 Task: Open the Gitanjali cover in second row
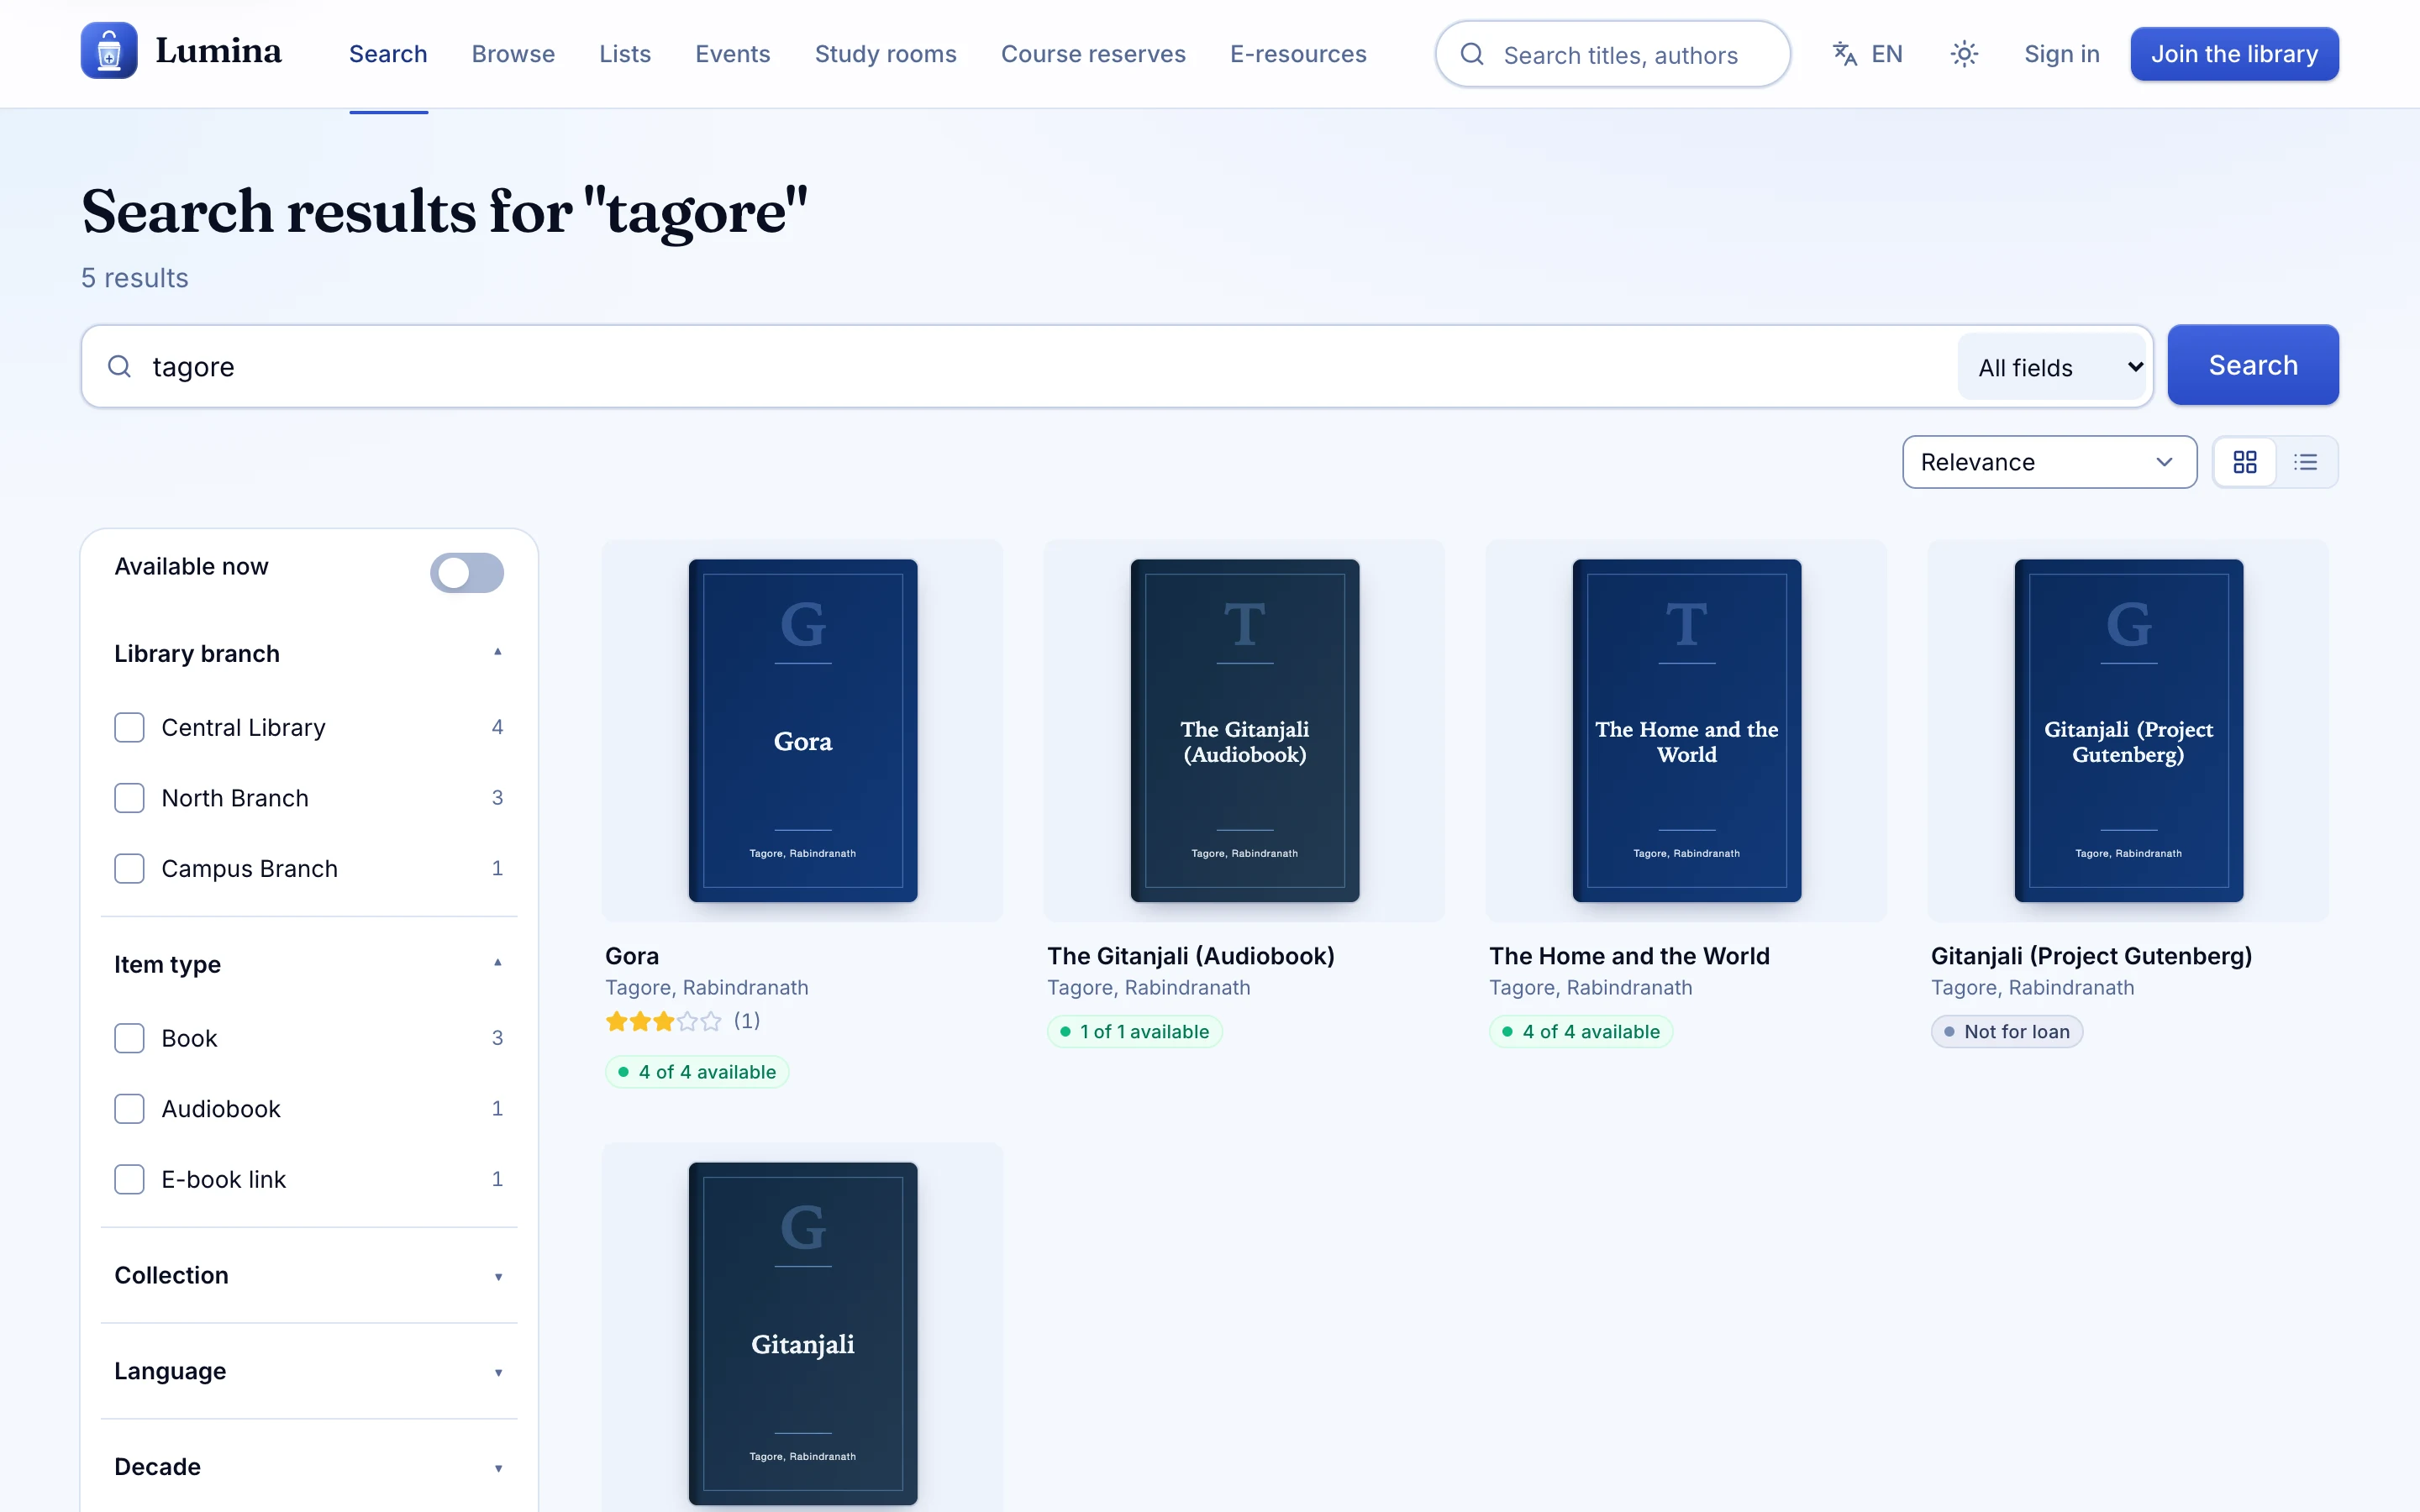point(803,1333)
